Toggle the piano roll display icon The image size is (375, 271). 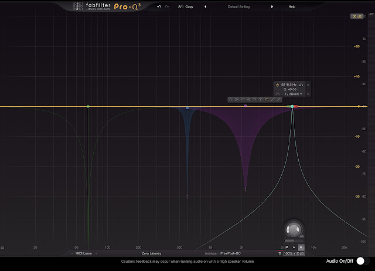2,248
